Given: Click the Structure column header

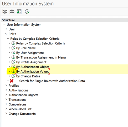Looking at the screenshot, I should (x=64, y=20).
